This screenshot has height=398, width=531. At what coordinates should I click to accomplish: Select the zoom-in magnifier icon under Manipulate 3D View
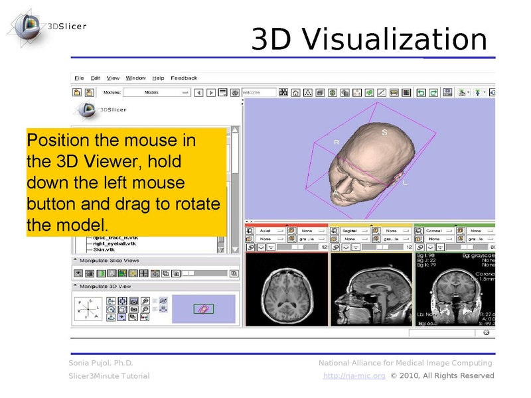[x=145, y=301]
